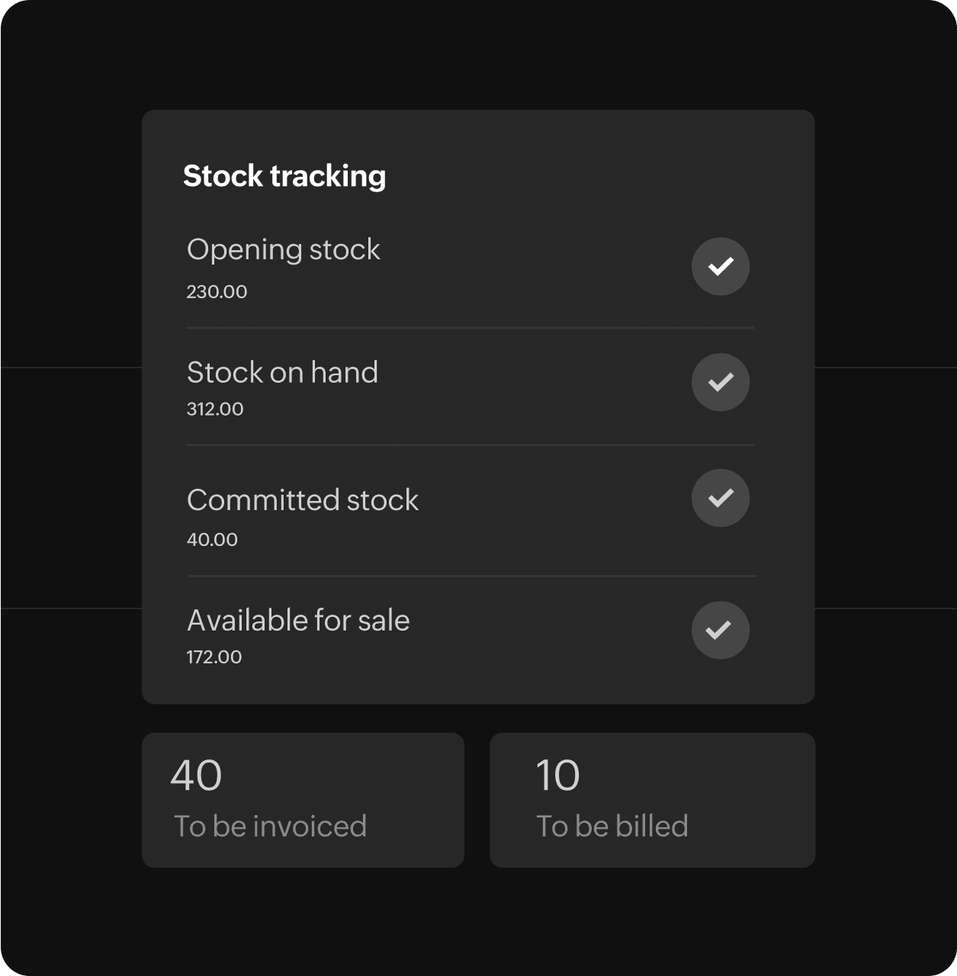This screenshot has height=976, width=957.
Task: Click the 40.00 committed stock value
Action: tap(212, 540)
